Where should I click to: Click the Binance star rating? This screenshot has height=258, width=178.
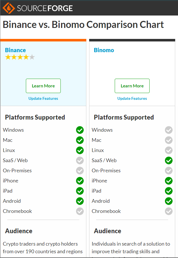coord(20,57)
